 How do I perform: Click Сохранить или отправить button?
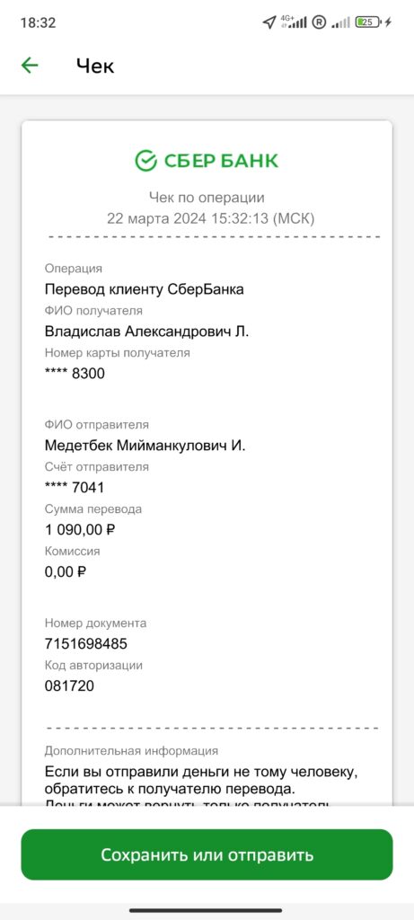207,854
